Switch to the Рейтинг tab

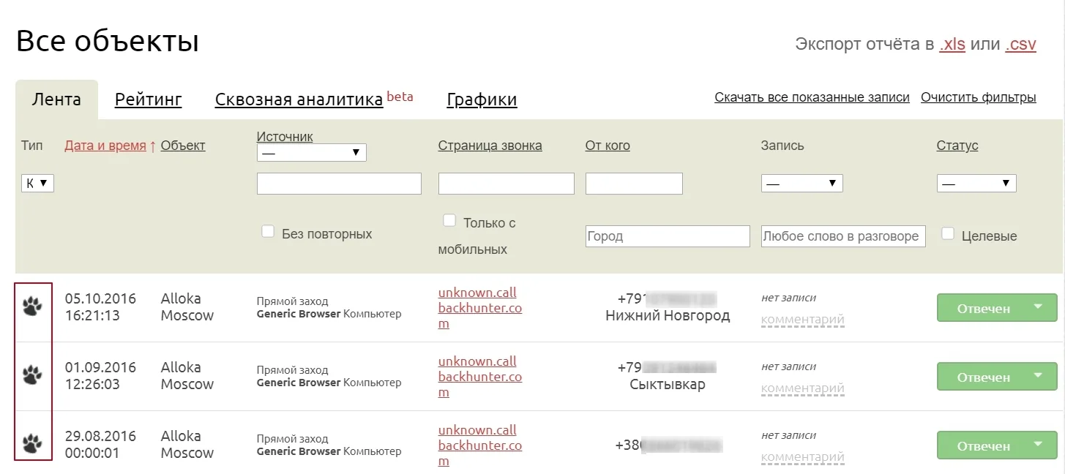(x=149, y=99)
